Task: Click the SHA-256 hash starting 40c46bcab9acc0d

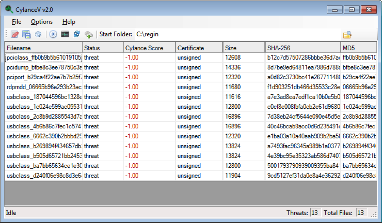Action: 303,126
